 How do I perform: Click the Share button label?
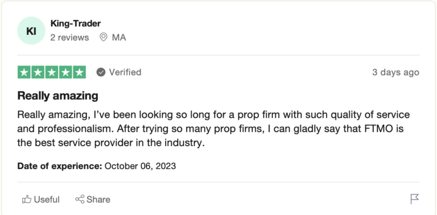pyautogui.click(x=98, y=200)
